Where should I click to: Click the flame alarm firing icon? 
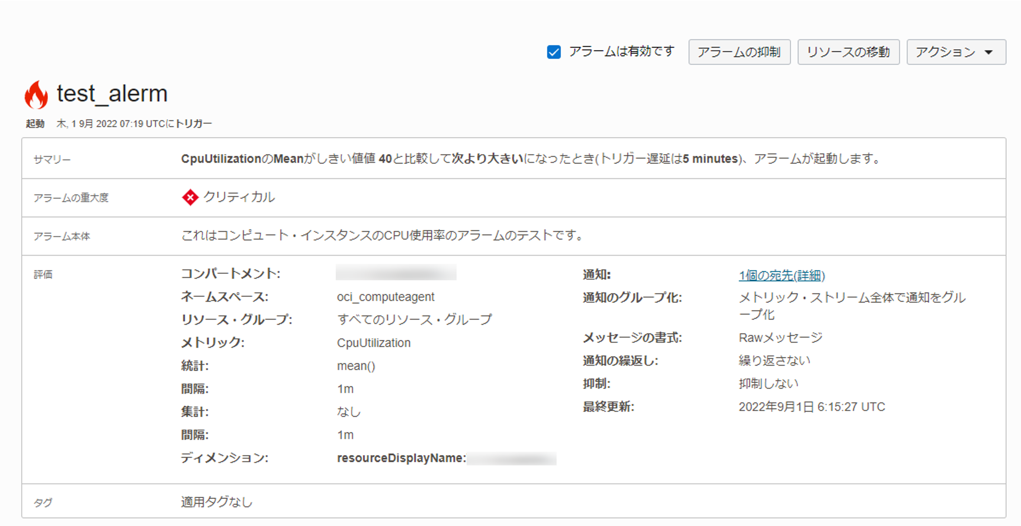[x=36, y=94]
